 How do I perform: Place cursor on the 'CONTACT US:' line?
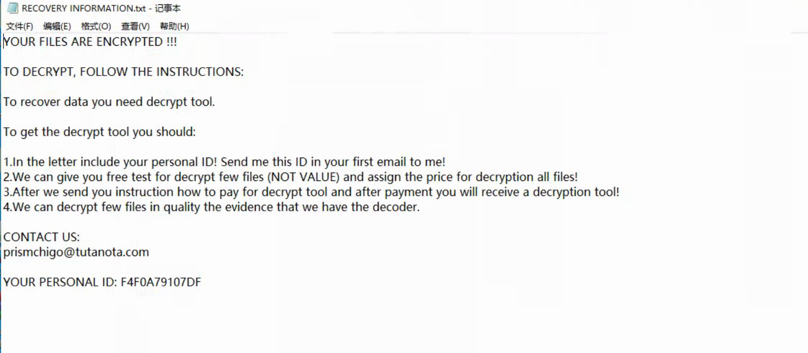pos(41,237)
